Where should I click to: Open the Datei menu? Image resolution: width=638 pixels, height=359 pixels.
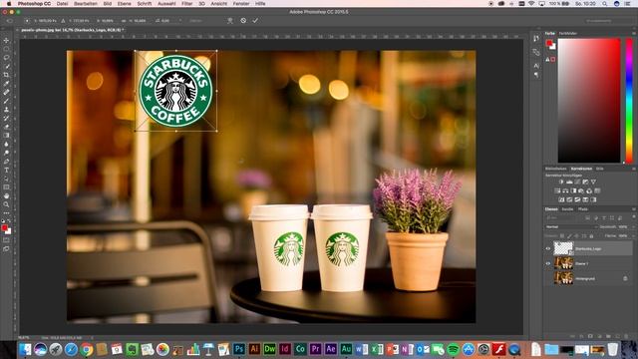[x=62, y=4]
